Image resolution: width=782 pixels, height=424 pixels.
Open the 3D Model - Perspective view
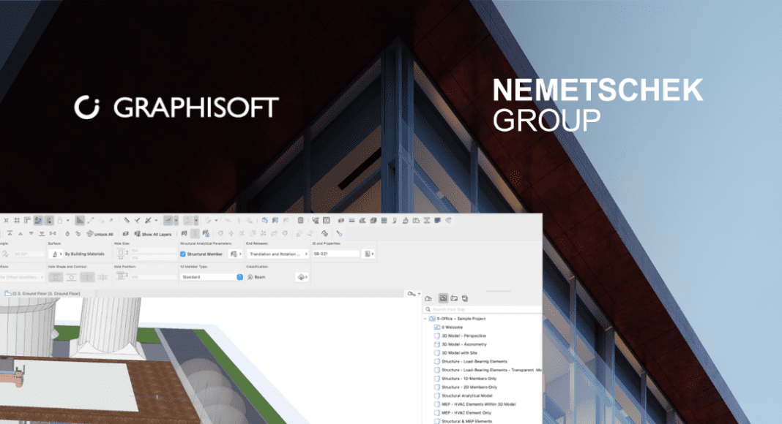[x=465, y=336]
